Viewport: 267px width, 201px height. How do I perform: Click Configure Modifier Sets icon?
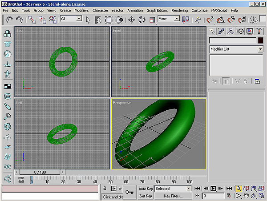pyautogui.click(x=257, y=81)
